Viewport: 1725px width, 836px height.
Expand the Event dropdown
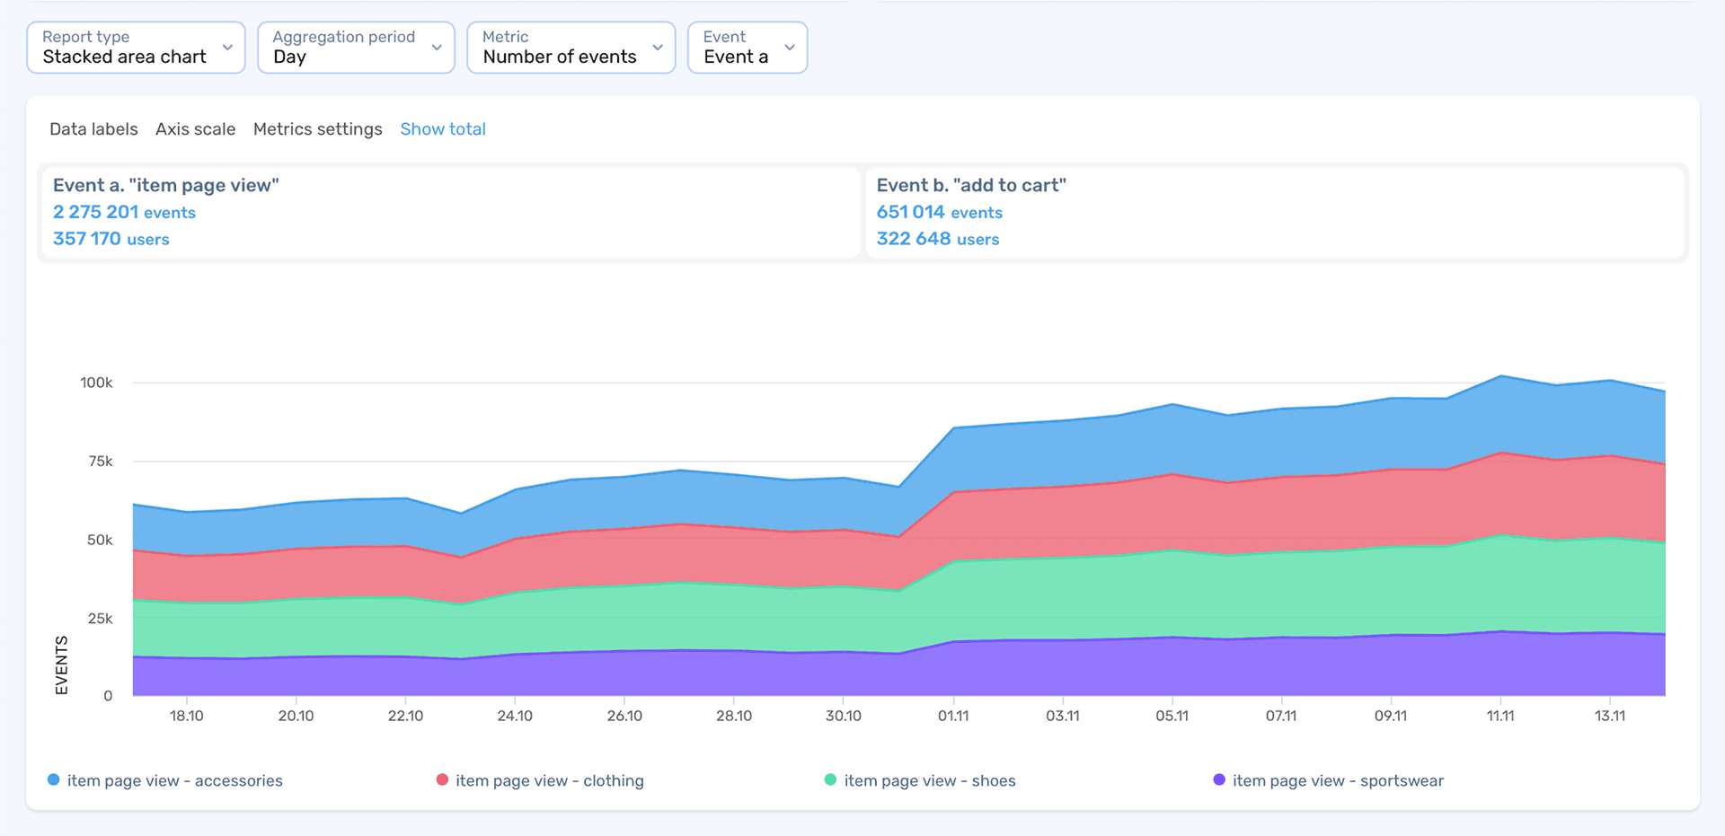tap(747, 48)
